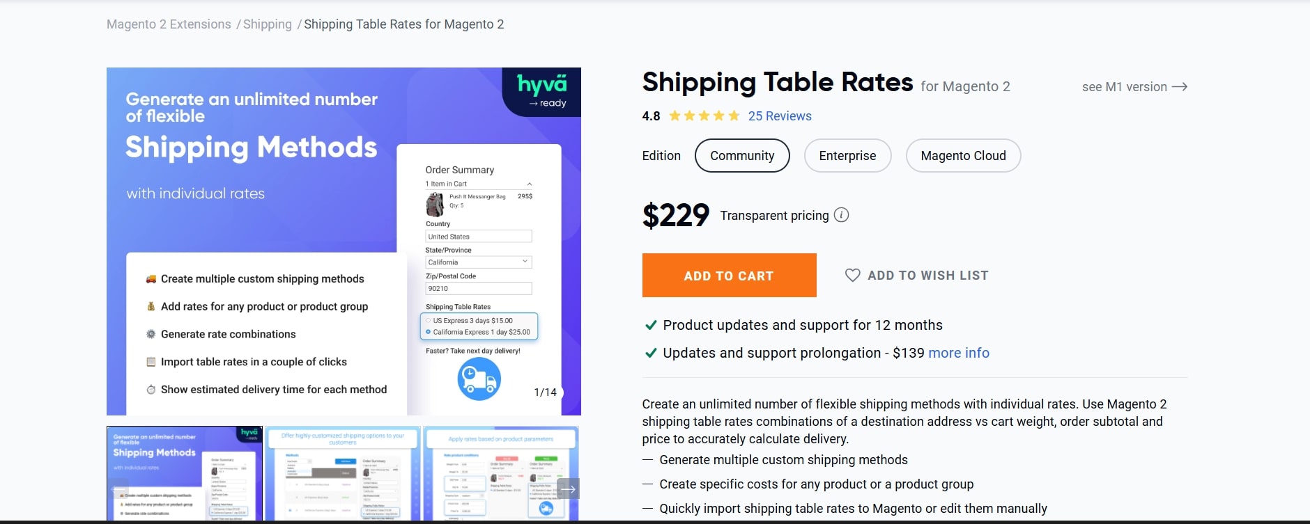Click the checkmark beside 'Product updates and support'
The height and width of the screenshot is (524, 1310).
[x=650, y=324]
